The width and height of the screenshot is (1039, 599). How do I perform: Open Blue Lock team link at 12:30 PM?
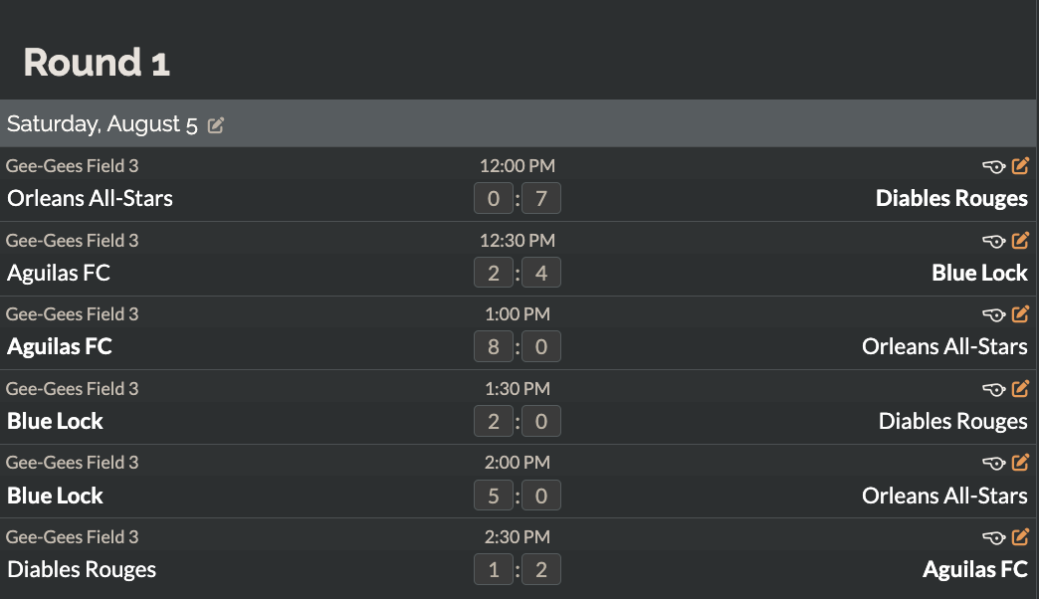[979, 273]
